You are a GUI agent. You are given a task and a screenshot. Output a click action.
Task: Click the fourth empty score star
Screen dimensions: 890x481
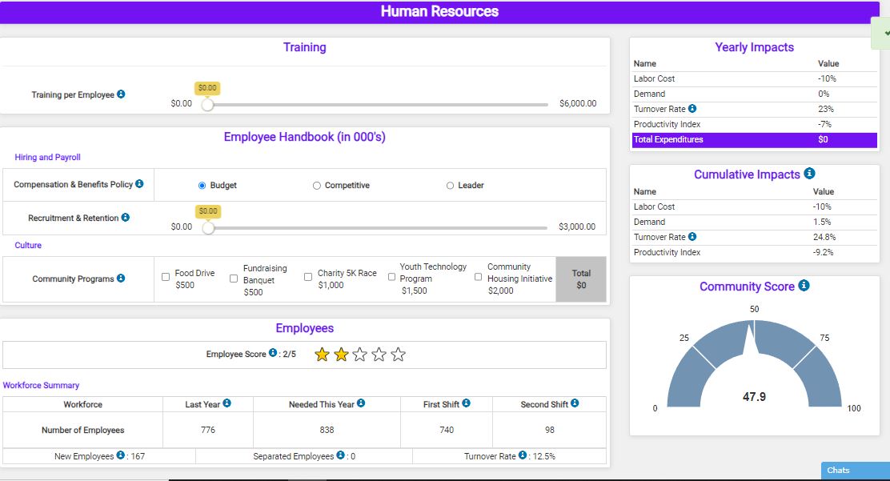pos(379,355)
